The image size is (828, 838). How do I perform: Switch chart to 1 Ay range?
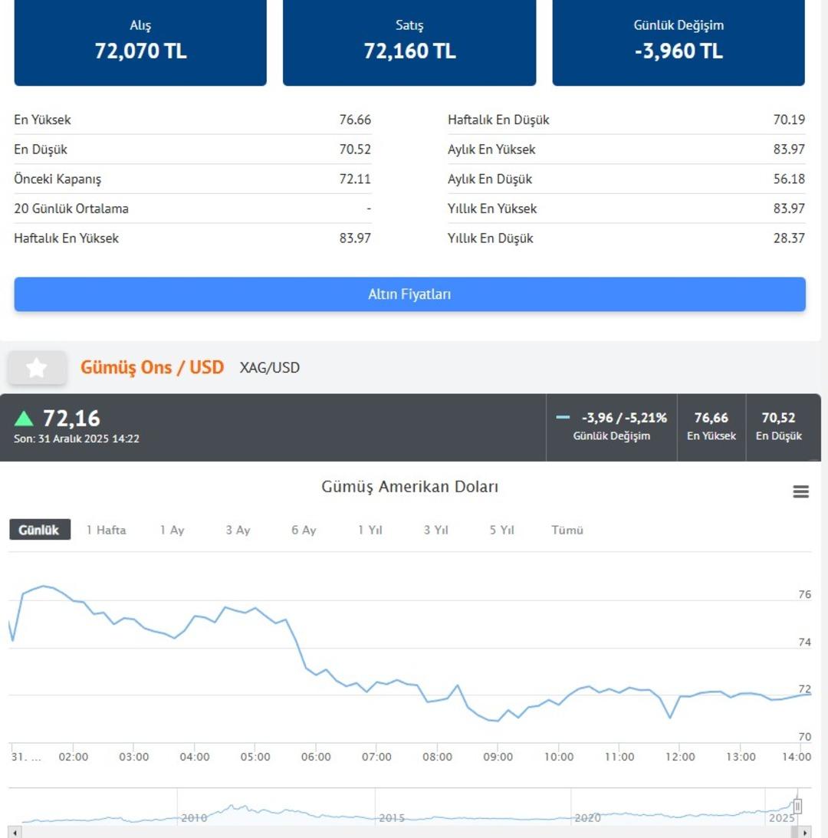click(172, 530)
